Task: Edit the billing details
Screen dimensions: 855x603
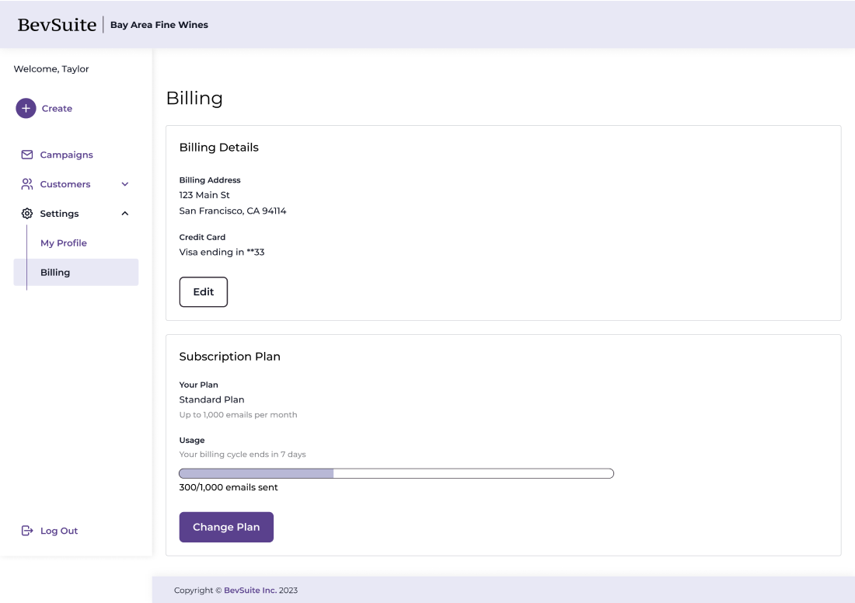Action: coord(204,291)
